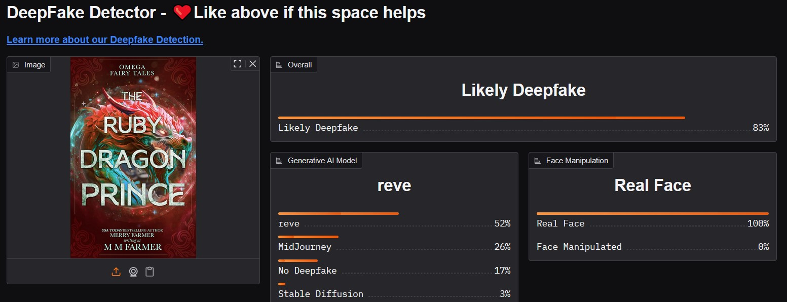Screen dimensions: 787x302
Task: Click the Image panel label icon
Action: 16,65
